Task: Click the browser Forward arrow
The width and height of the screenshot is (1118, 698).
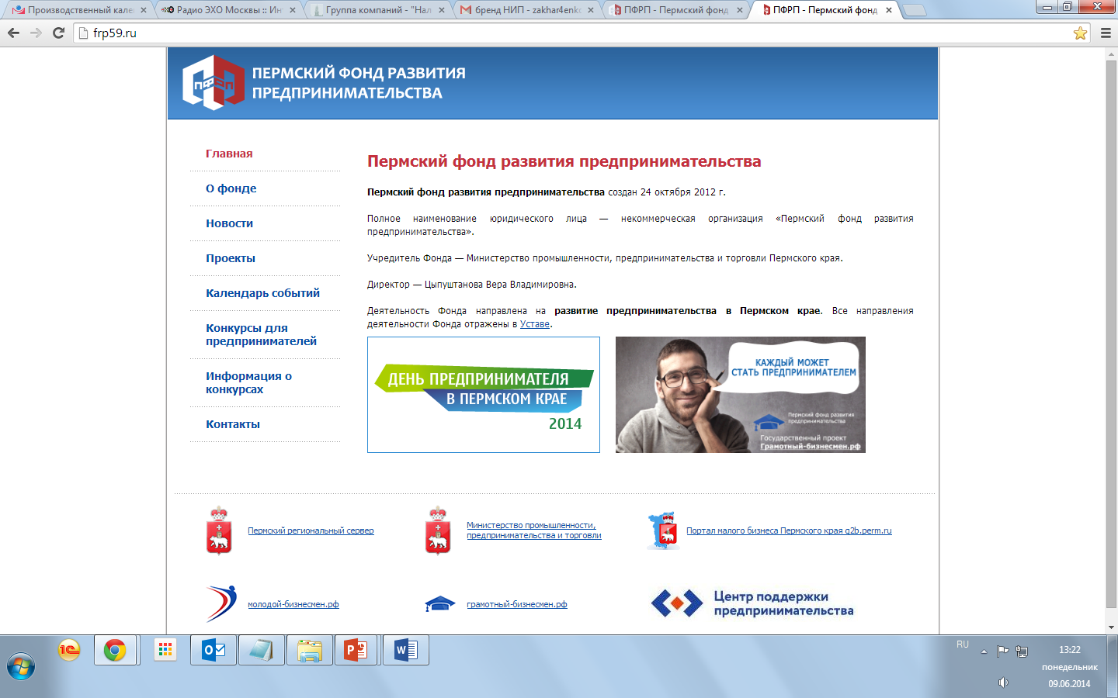Action: pos(36,33)
